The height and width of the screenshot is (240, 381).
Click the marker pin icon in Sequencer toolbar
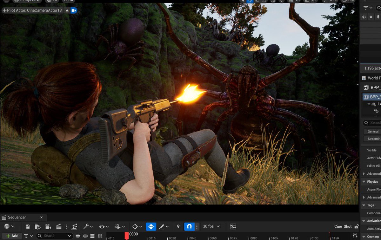pos(178,227)
